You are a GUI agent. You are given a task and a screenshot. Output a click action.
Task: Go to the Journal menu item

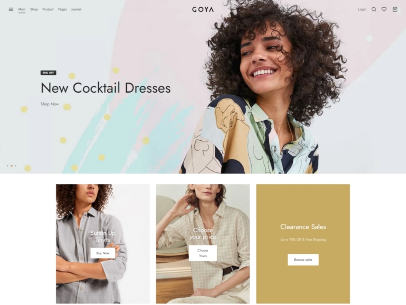click(76, 9)
